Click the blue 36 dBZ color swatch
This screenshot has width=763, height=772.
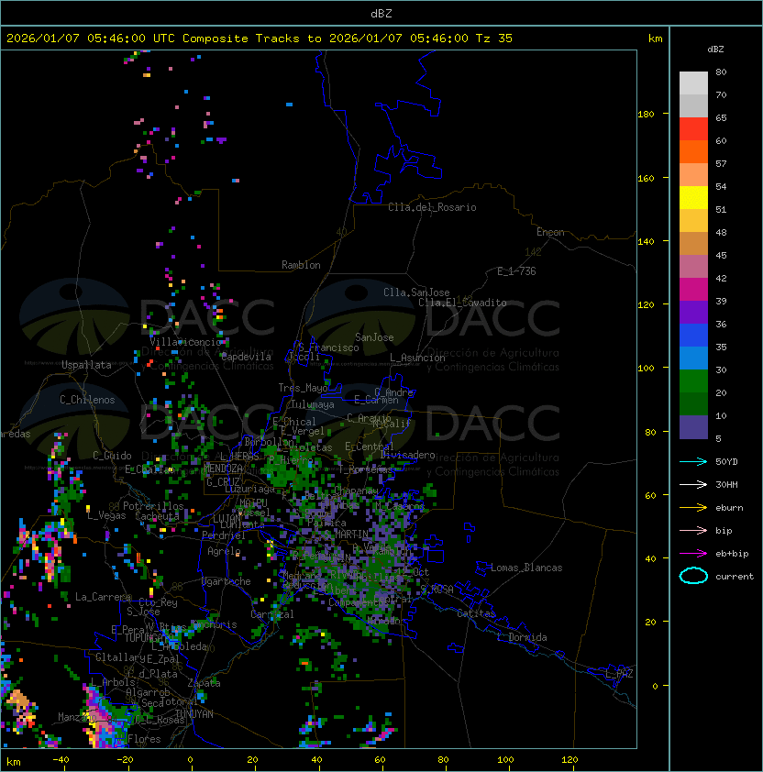693,335
